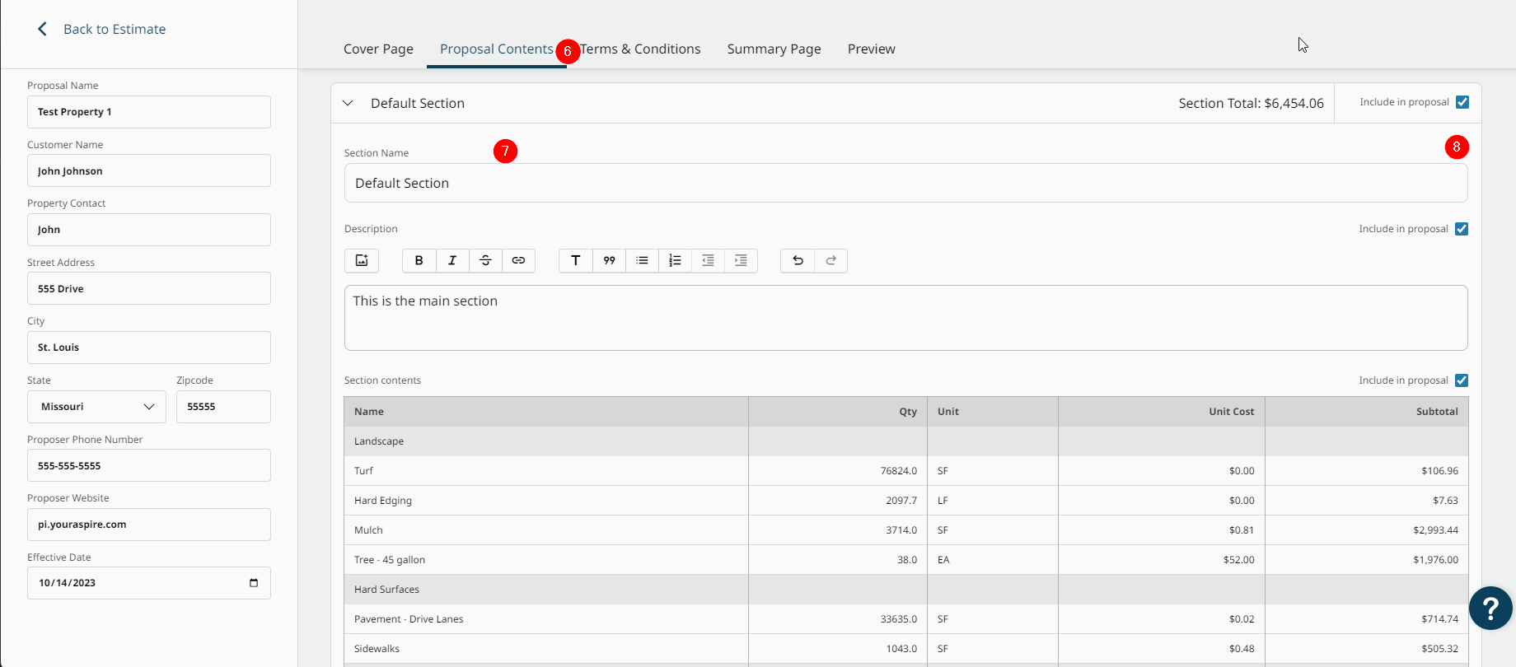Image resolution: width=1516 pixels, height=667 pixels.
Task: Click the Zipcode input field
Action: tap(223, 407)
